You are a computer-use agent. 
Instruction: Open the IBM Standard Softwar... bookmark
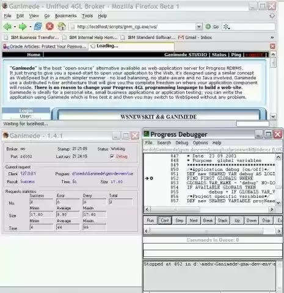148,37
